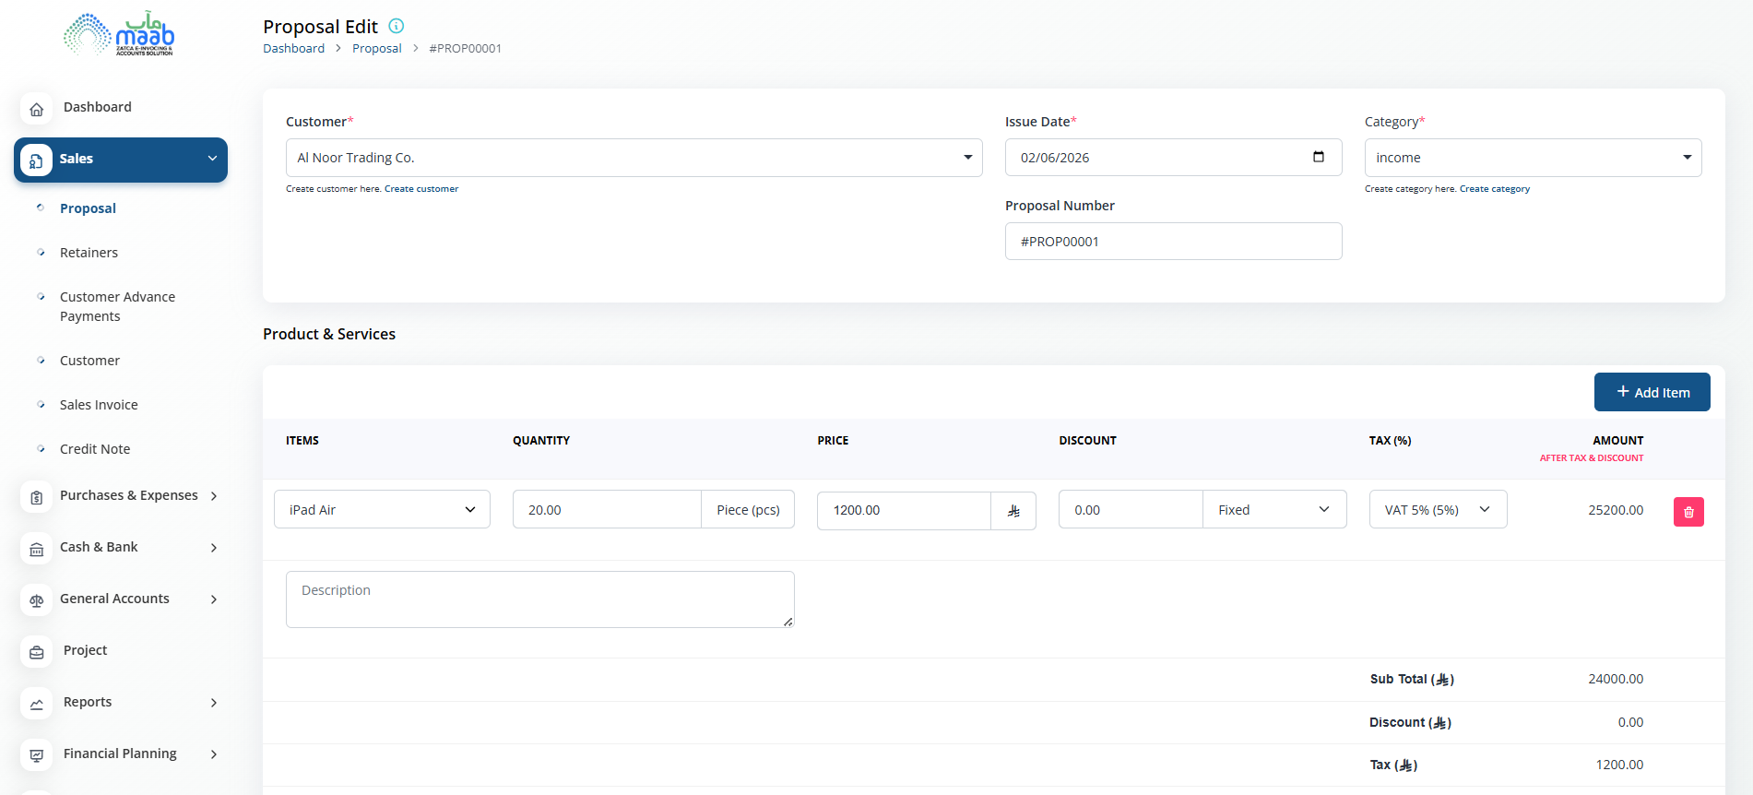Screen dimensions: 1753x795
Task: Click the Financial Planning icon
Action: tap(37, 755)
